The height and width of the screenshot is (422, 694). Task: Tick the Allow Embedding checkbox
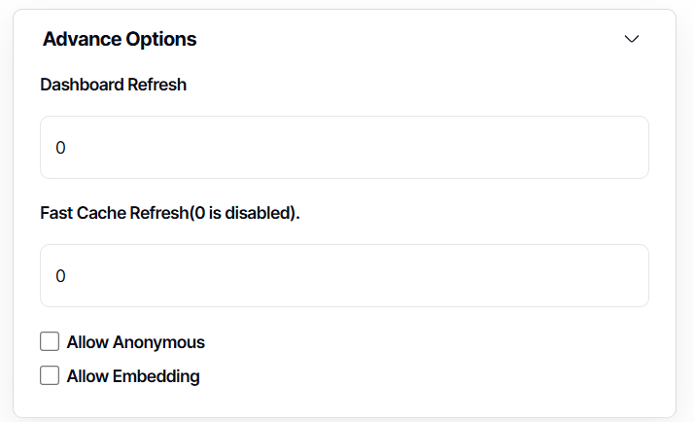pyautogui.click(x=50, y=375)
